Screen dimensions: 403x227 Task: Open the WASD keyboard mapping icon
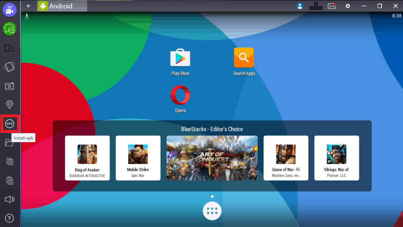tap(316, 6)
